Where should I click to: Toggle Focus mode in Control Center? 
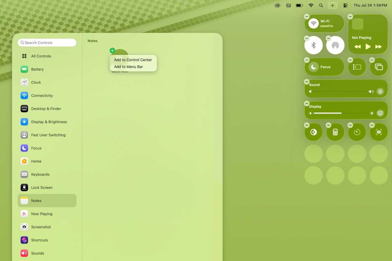[324, 67]
